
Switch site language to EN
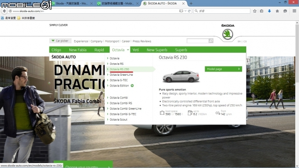239,42
